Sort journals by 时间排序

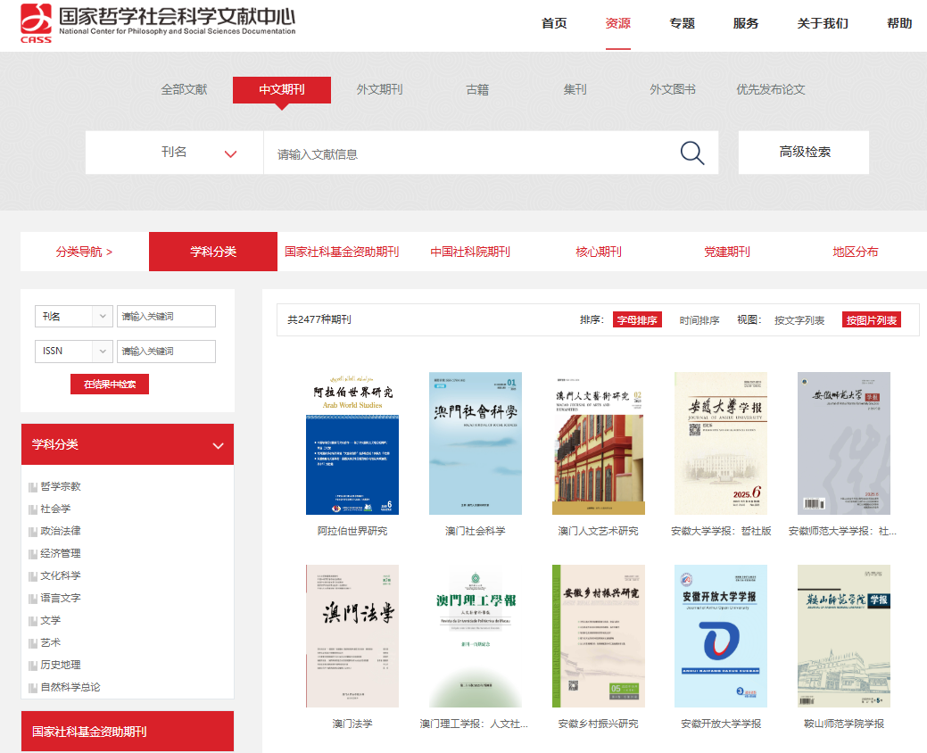point(699,320)
